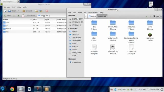The image size is (164, 92).
Task: Click the power icon in system tray
Action: [x=162, y=89]
